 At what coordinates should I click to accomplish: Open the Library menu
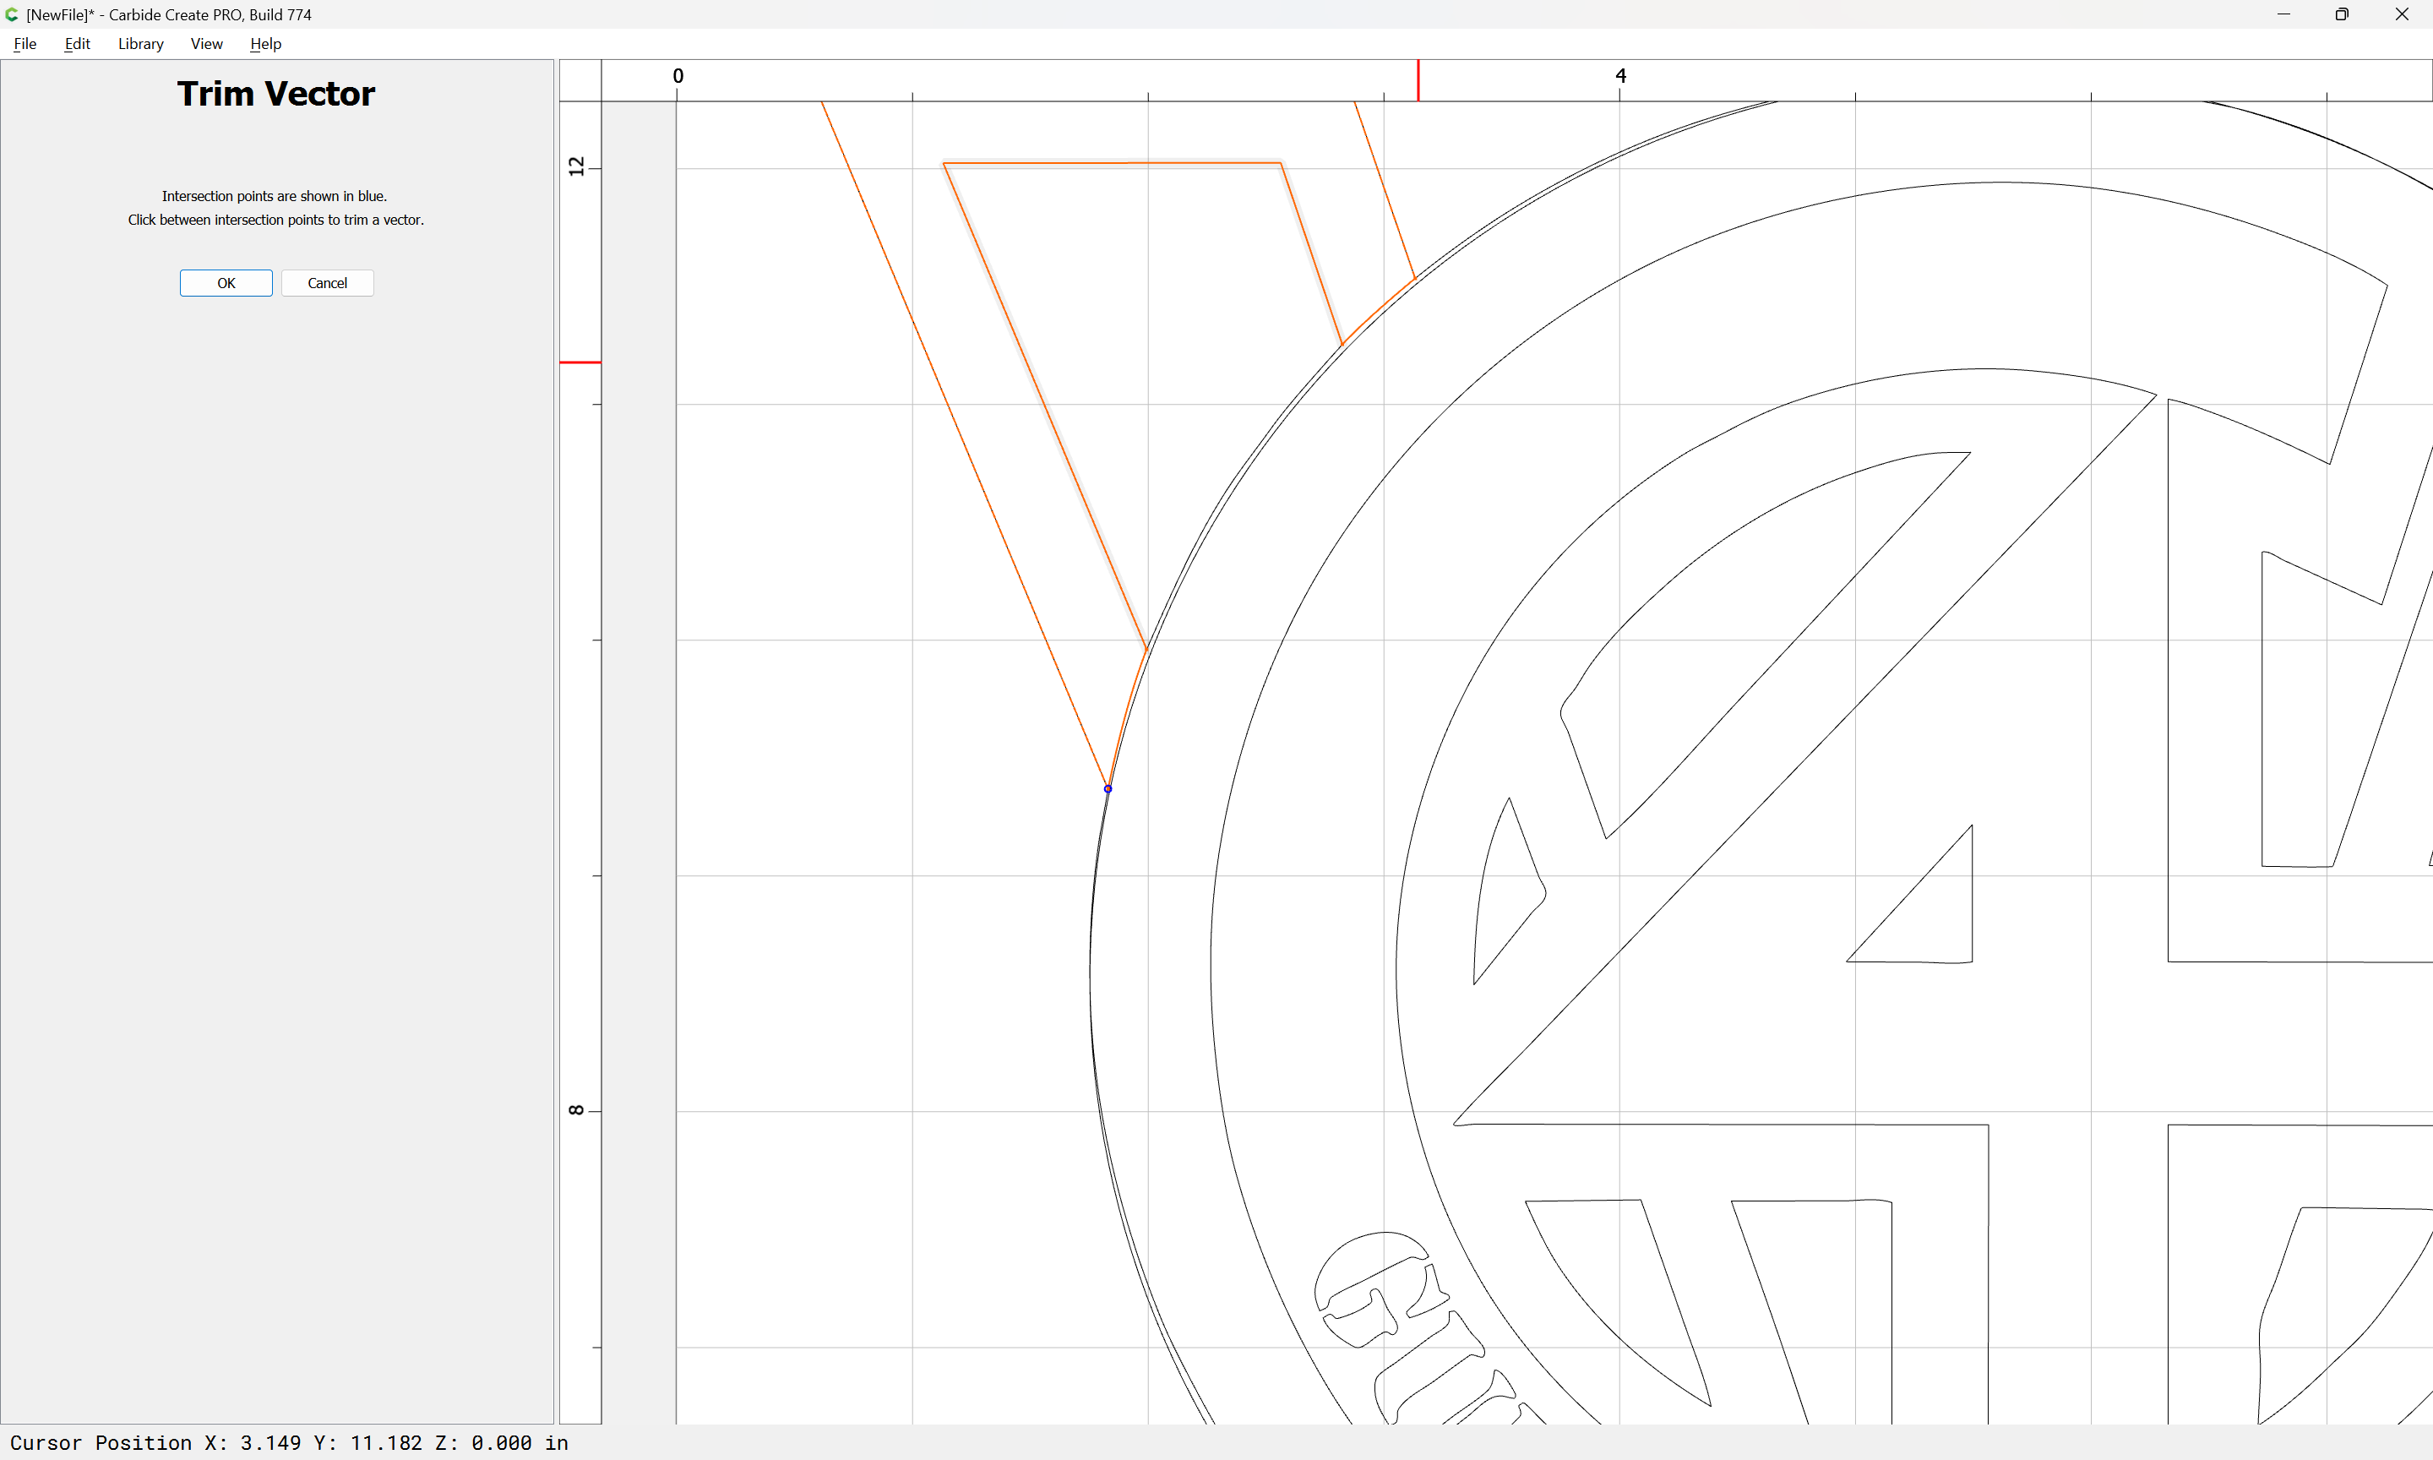point(140,43)
